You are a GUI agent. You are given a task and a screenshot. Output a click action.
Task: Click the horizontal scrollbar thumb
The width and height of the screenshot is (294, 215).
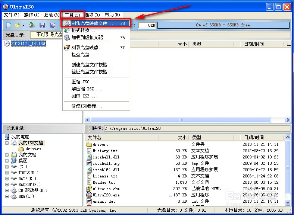click(x=181, y=120)
